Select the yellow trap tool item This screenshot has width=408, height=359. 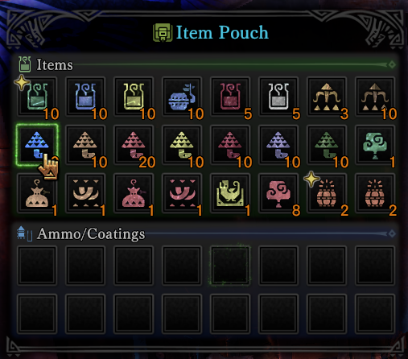tap(230, 193)
